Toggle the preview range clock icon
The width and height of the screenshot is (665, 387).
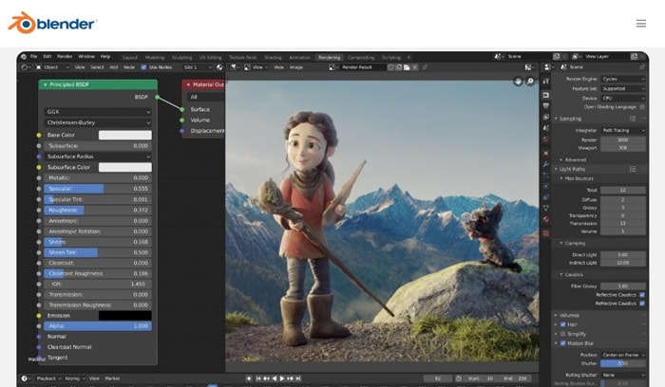pos(459,378)
